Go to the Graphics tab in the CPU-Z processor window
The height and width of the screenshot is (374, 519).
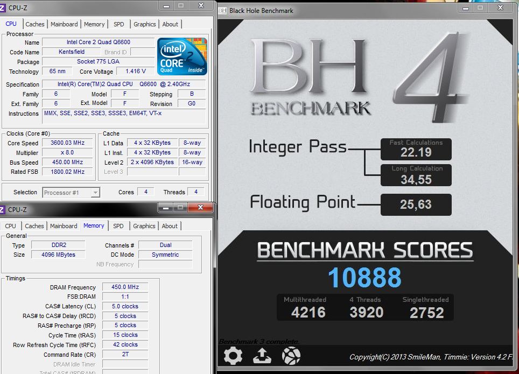click(x=145, y=24)
